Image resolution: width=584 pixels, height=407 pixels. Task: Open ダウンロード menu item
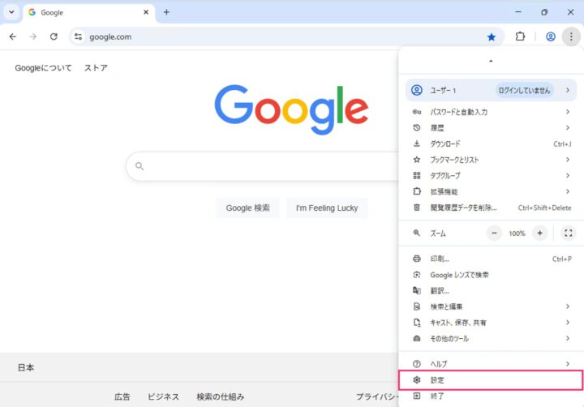[491, 144]
